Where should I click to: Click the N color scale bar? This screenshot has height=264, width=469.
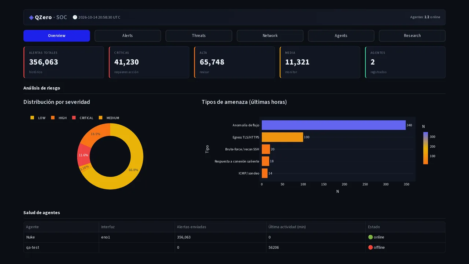click(425, 148)
